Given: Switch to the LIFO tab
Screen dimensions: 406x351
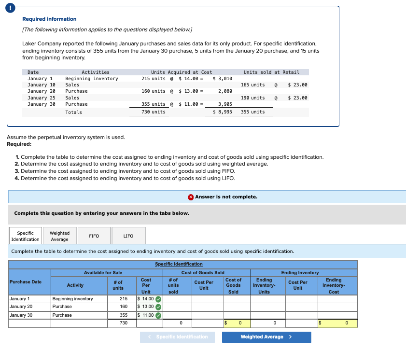Looking at the screenshot, I should click(128, 235).
